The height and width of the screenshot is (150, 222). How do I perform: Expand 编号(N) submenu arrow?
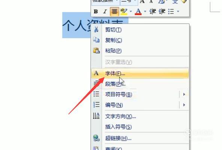click(184, 105)
